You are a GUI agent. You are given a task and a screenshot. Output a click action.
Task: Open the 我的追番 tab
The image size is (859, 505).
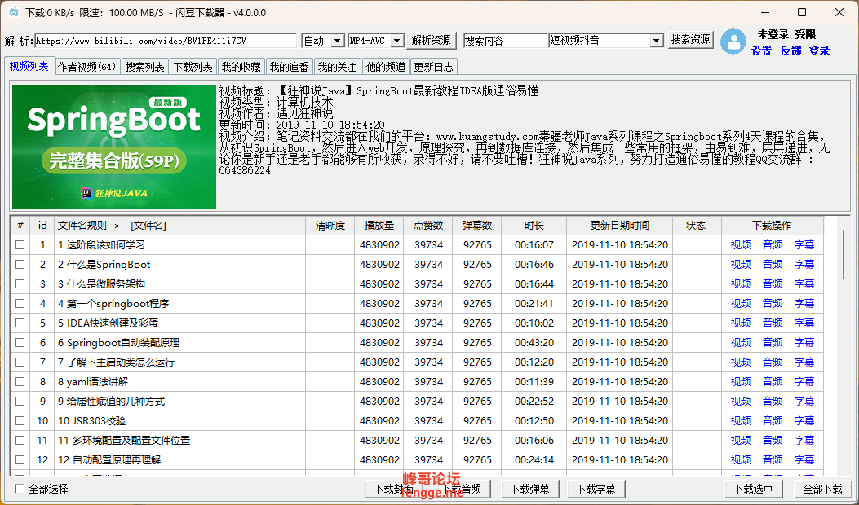click(290, 67)
